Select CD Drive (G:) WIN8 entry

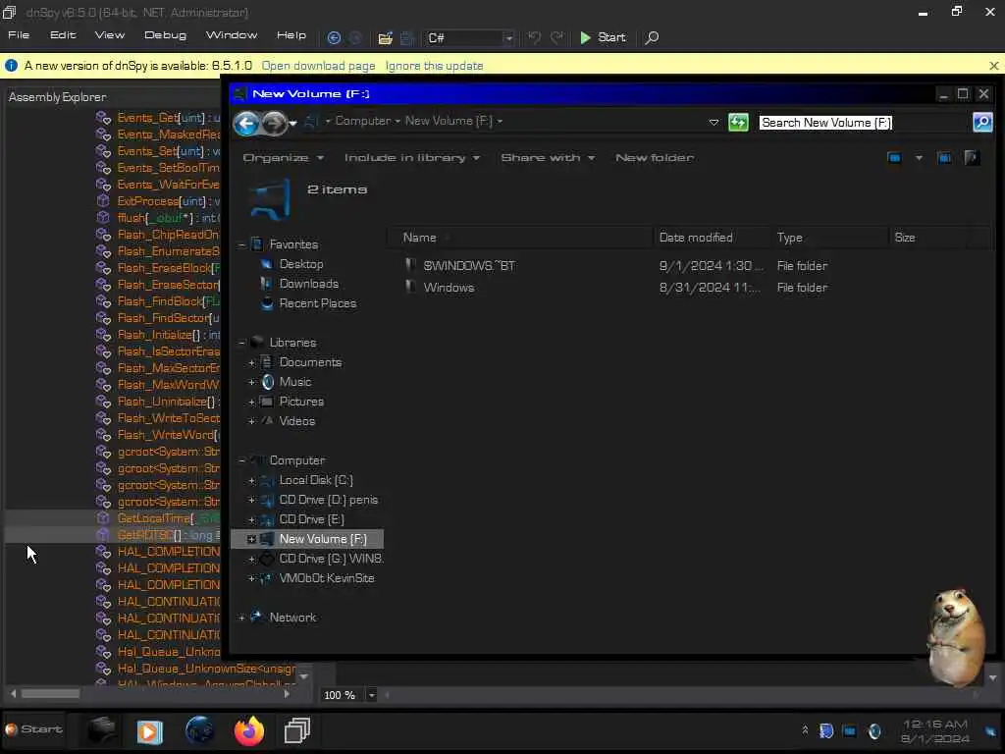[332, 559]
